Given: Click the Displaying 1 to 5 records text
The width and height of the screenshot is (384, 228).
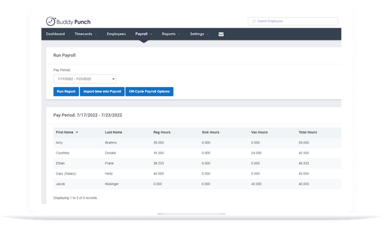Looking at the screenshot, I should pyautogui.click(x=75, y=198).
